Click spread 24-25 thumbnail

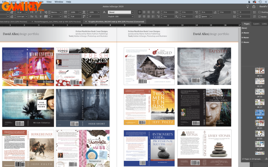point(260,144)
